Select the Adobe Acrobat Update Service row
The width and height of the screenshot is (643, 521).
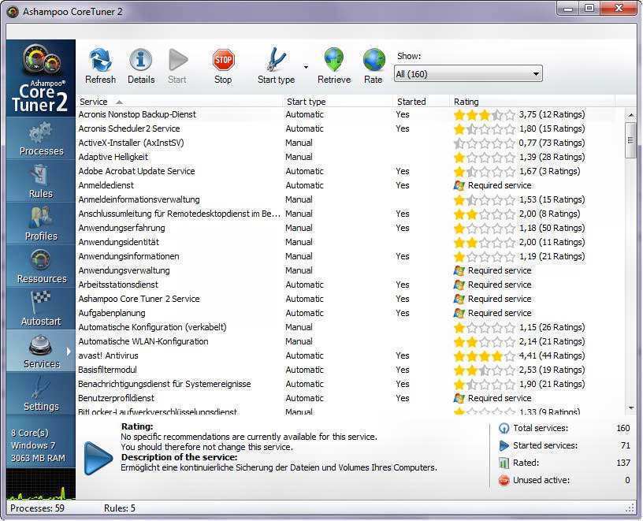(x=351, y=171)
